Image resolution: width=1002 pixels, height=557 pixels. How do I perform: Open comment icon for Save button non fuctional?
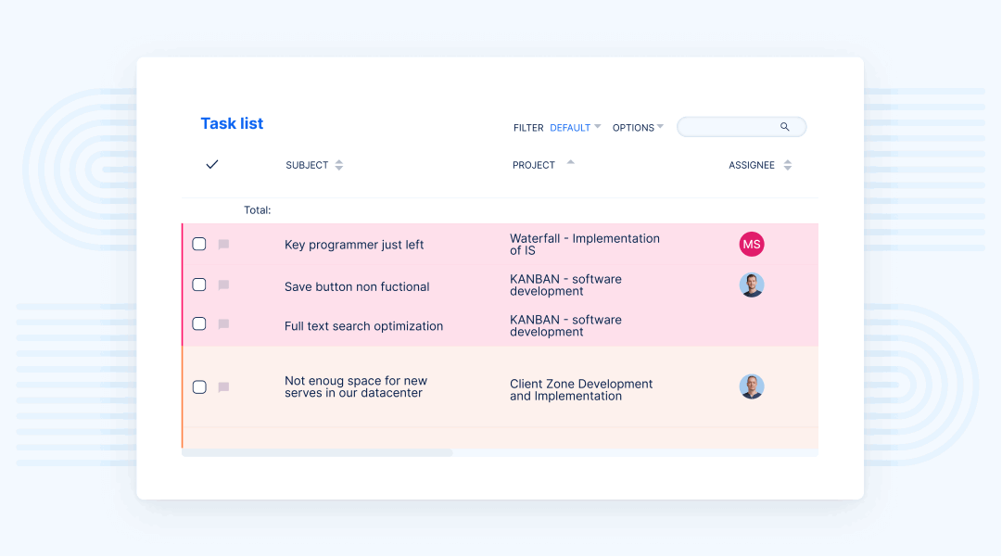223,285
